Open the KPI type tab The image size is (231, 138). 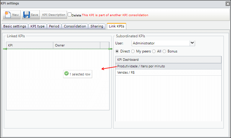point(38,26)
